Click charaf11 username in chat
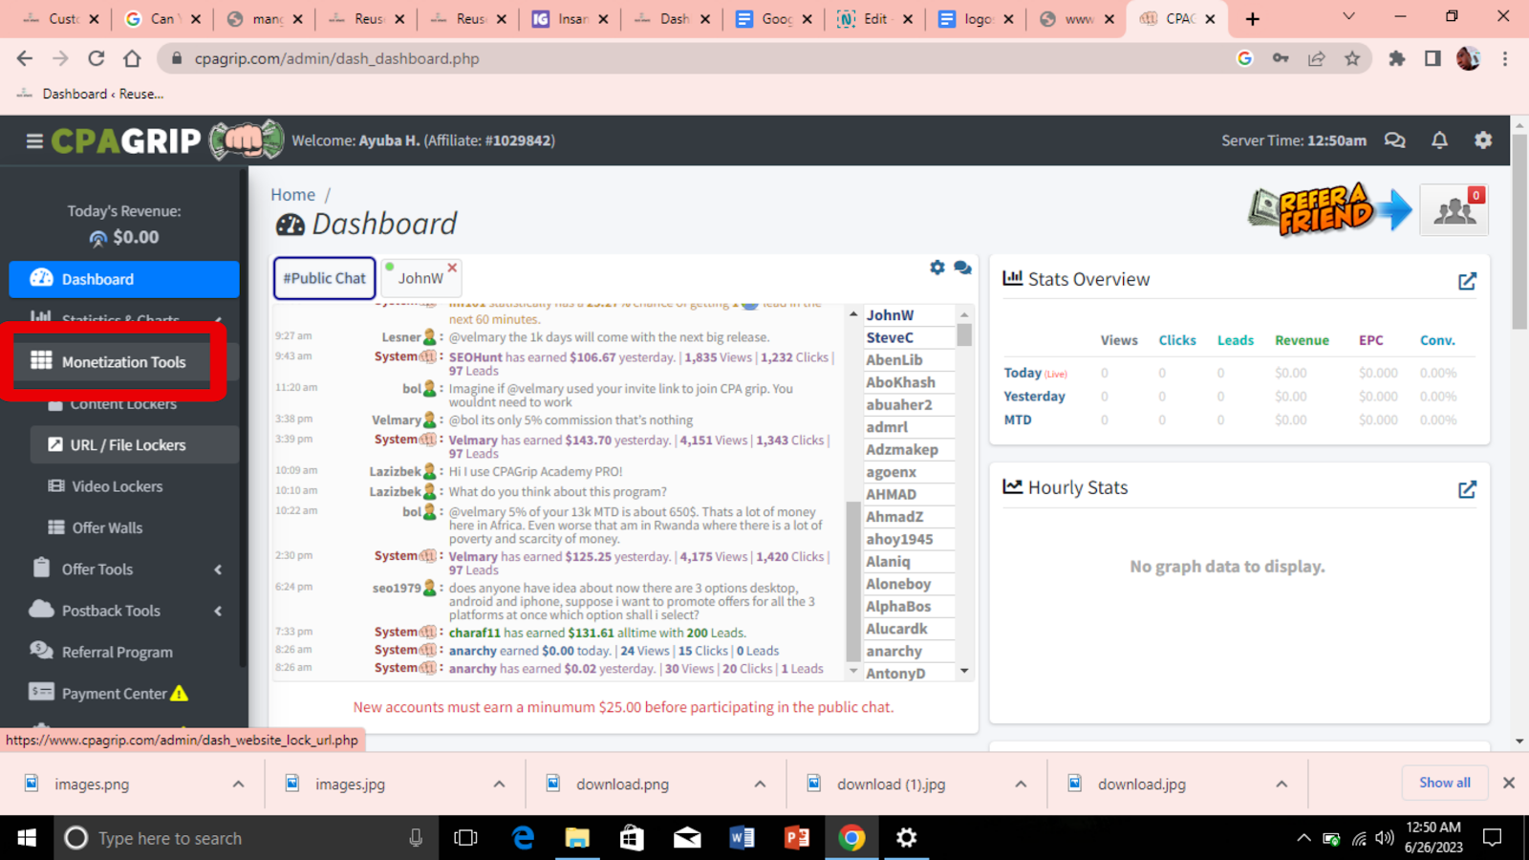The height and width of the screenshot is (860, 1529). point(475,633)
